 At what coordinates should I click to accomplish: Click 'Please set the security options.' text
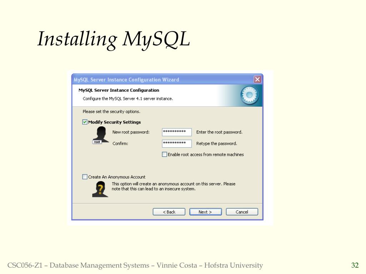(x=112, y=112)
